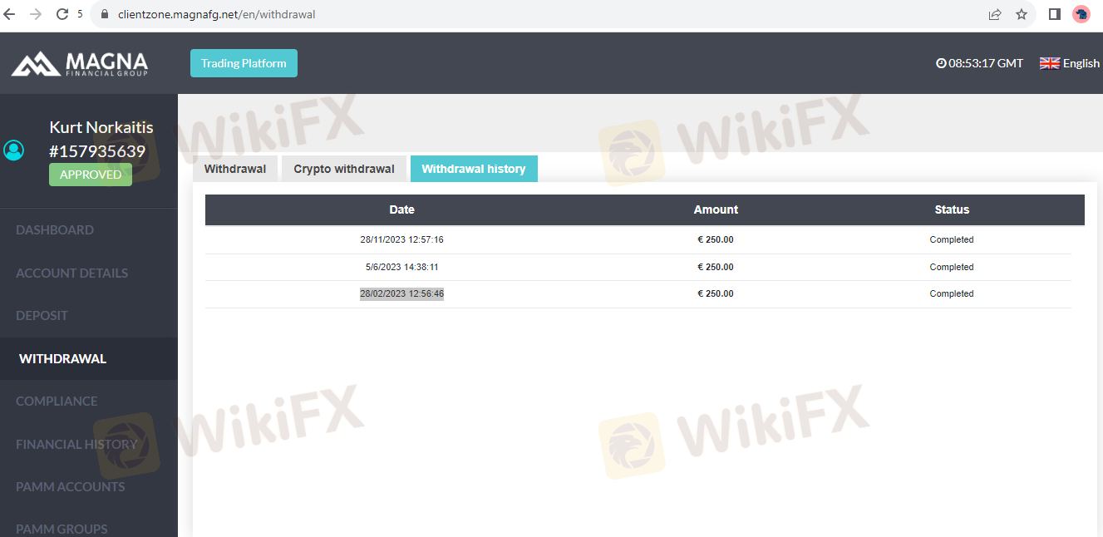Open the Trading Platform button
1103x537 pixels.
[x=244, y=63]
